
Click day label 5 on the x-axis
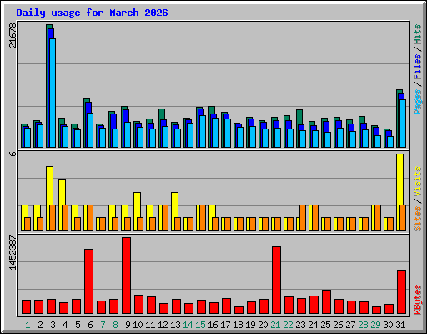tap(78, 325)
